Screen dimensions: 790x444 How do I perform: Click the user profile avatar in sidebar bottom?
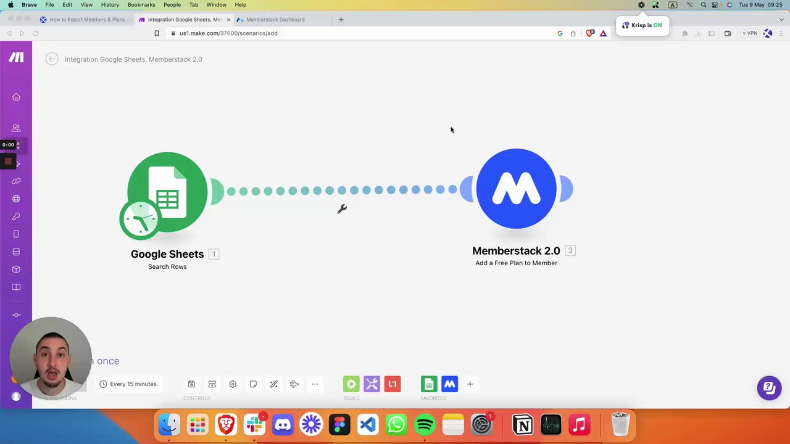pos(16,397)
